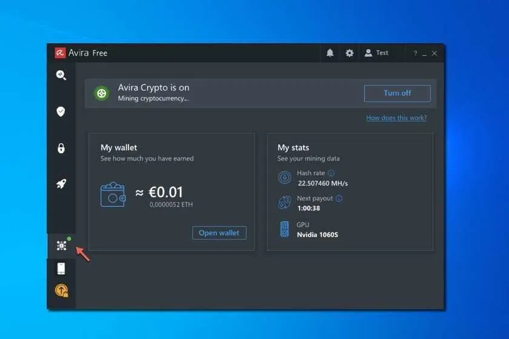The width and height of the screenshot is (509, 339).
Task: Minimize the Avira window
Action: (424, 54)
